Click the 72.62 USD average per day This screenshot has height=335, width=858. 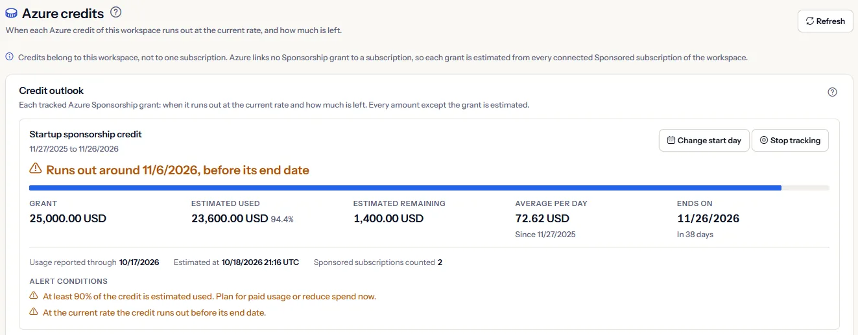click(542, 218)
